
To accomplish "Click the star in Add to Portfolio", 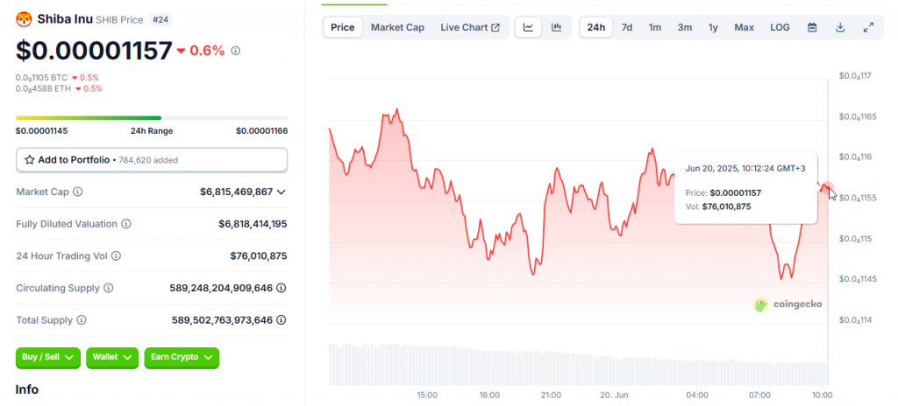I will 30,160.
